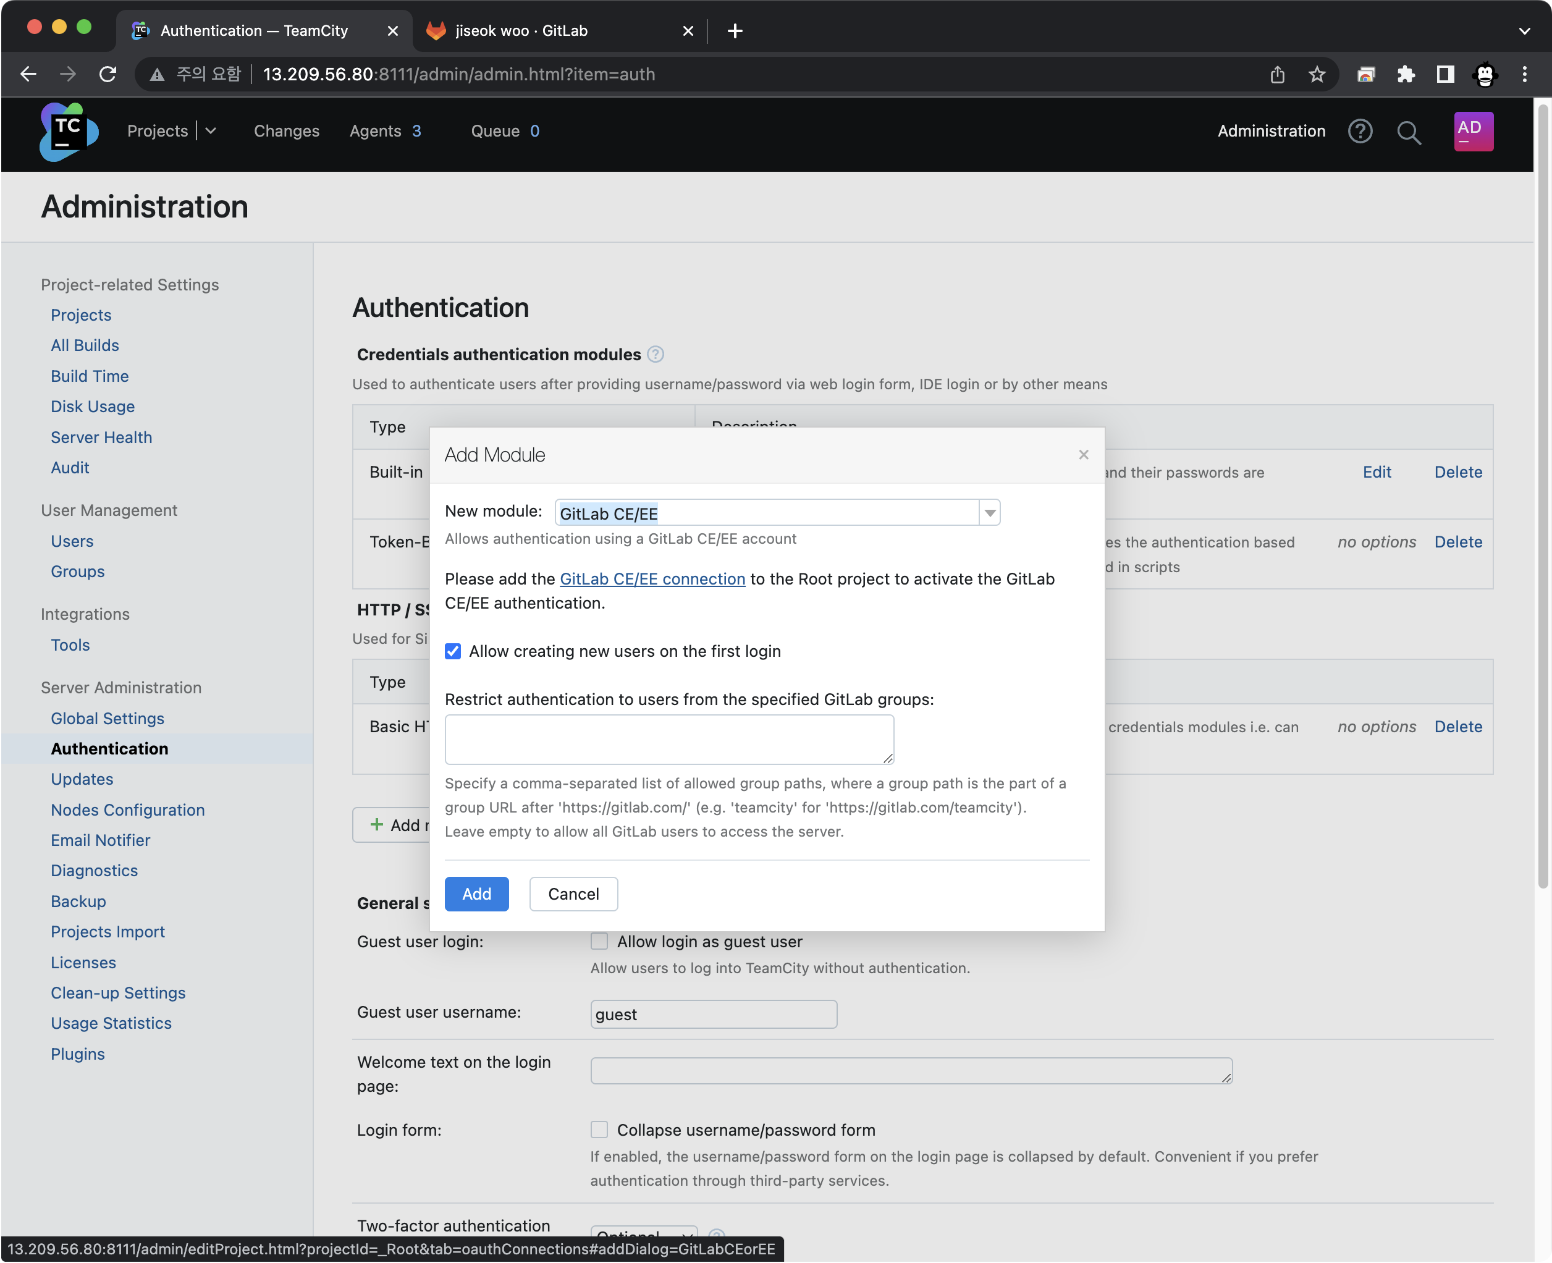Open Global Settings in the sidebar
Viewport: 1552px width, 1263px height.
(x=107, y=719)
